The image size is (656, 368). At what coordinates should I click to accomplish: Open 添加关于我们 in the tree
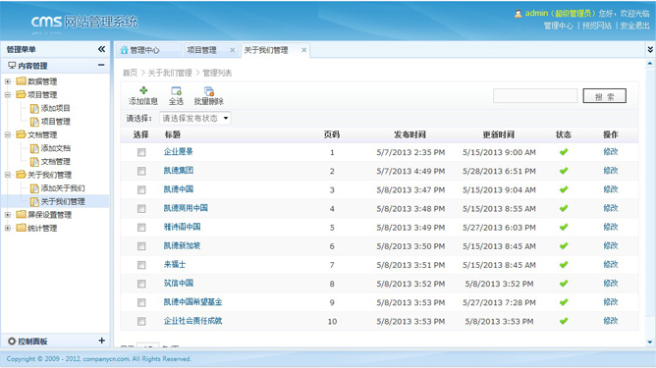tap(63, 188)
